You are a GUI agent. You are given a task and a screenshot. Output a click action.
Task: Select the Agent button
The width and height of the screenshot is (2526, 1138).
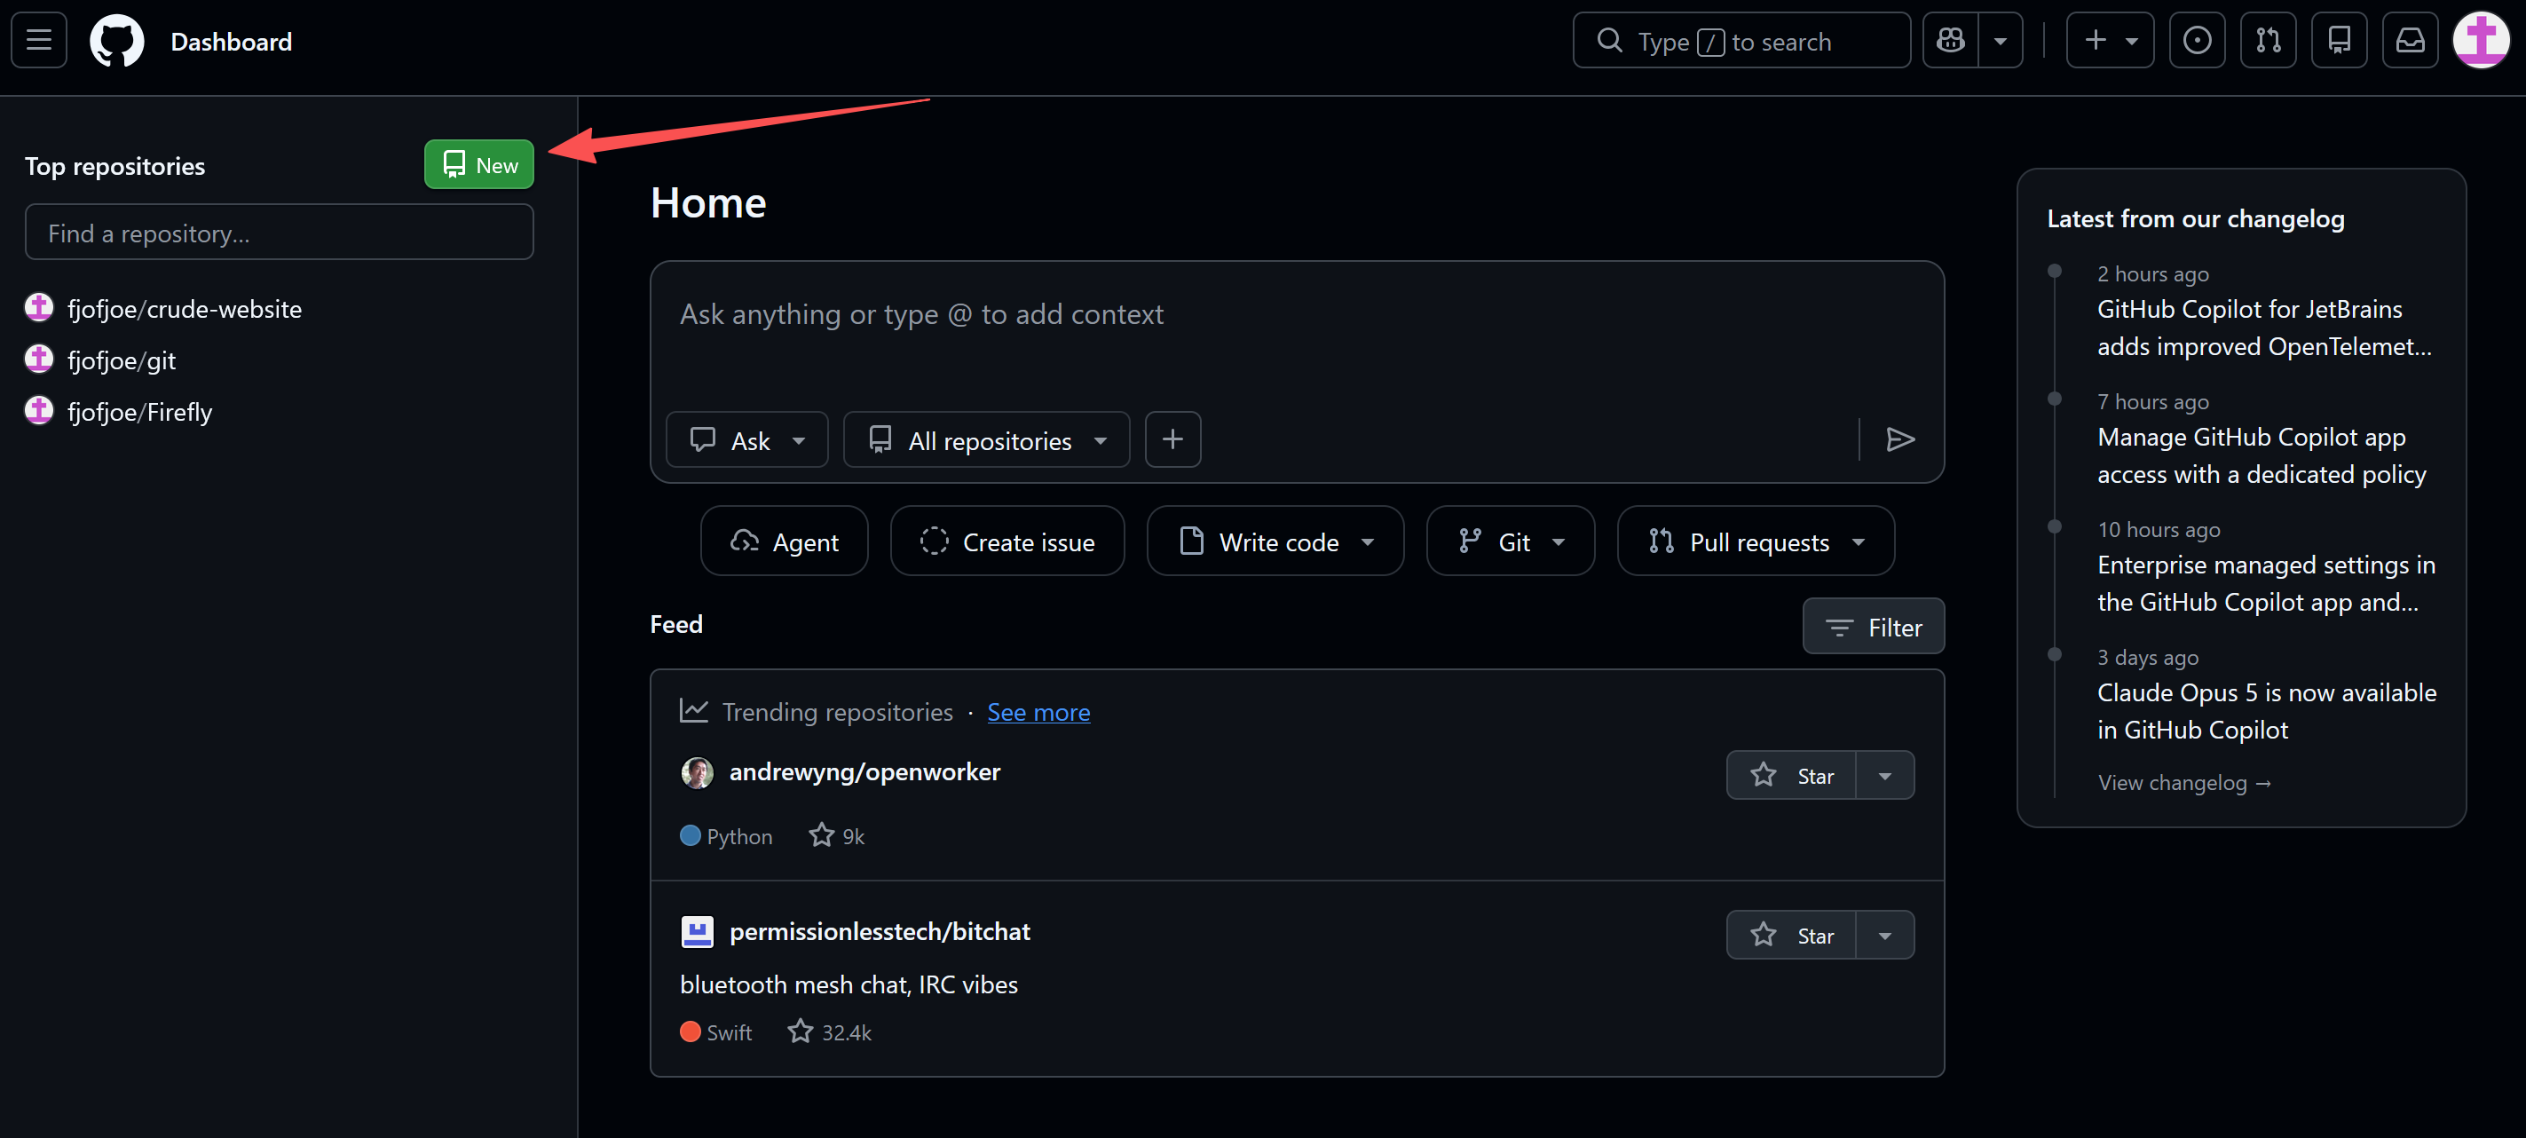click(785, 541)
